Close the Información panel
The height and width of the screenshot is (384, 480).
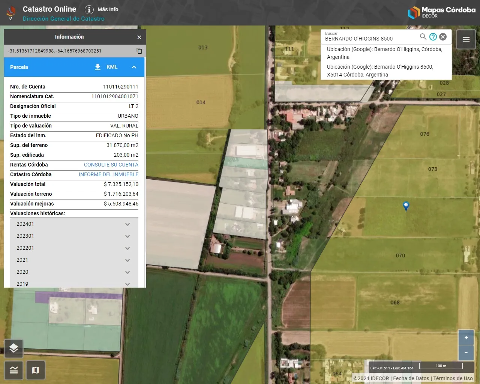(139, 37)
